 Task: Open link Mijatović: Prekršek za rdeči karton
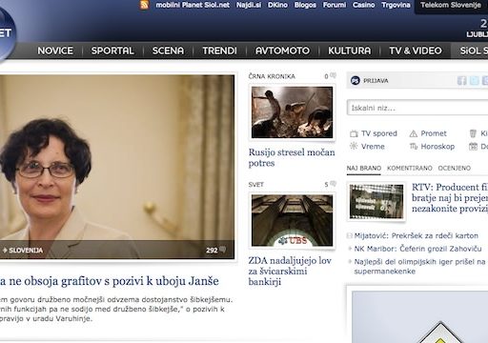tap(417, 235)
